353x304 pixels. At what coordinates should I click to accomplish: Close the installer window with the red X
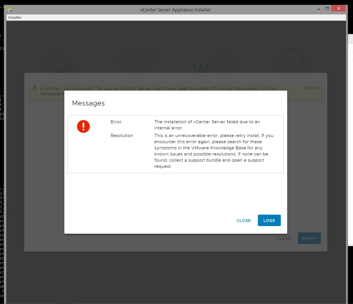[x=339, y=8]
